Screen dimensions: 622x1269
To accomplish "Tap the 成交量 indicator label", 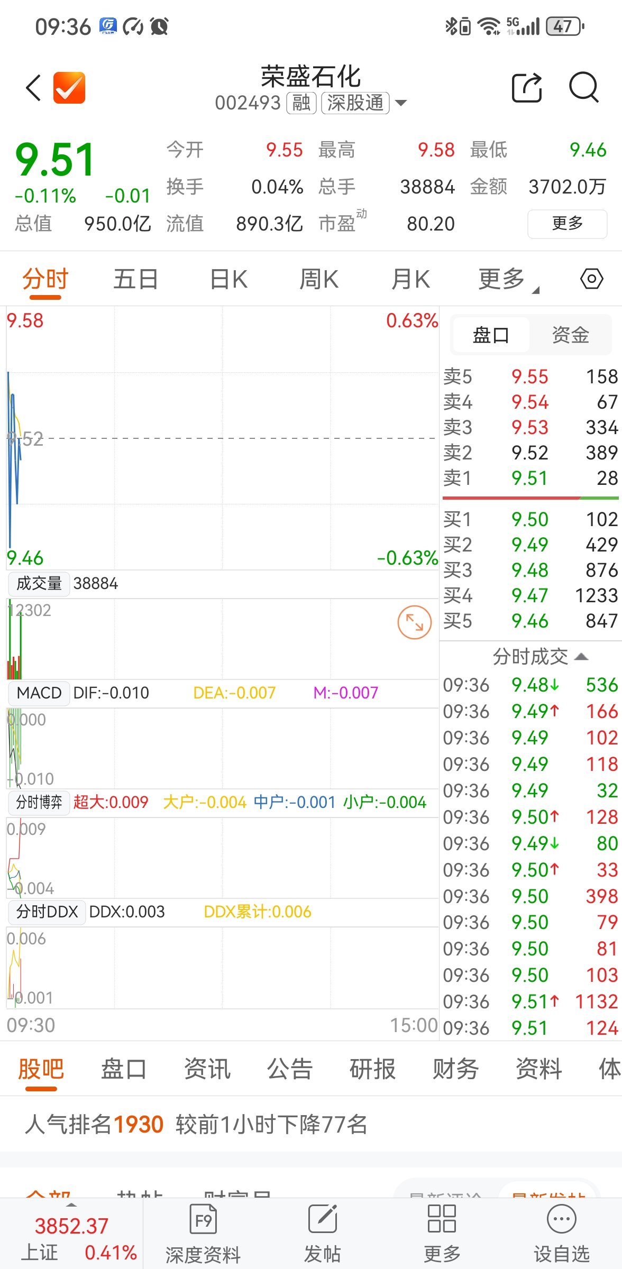I will coord(39,583).
